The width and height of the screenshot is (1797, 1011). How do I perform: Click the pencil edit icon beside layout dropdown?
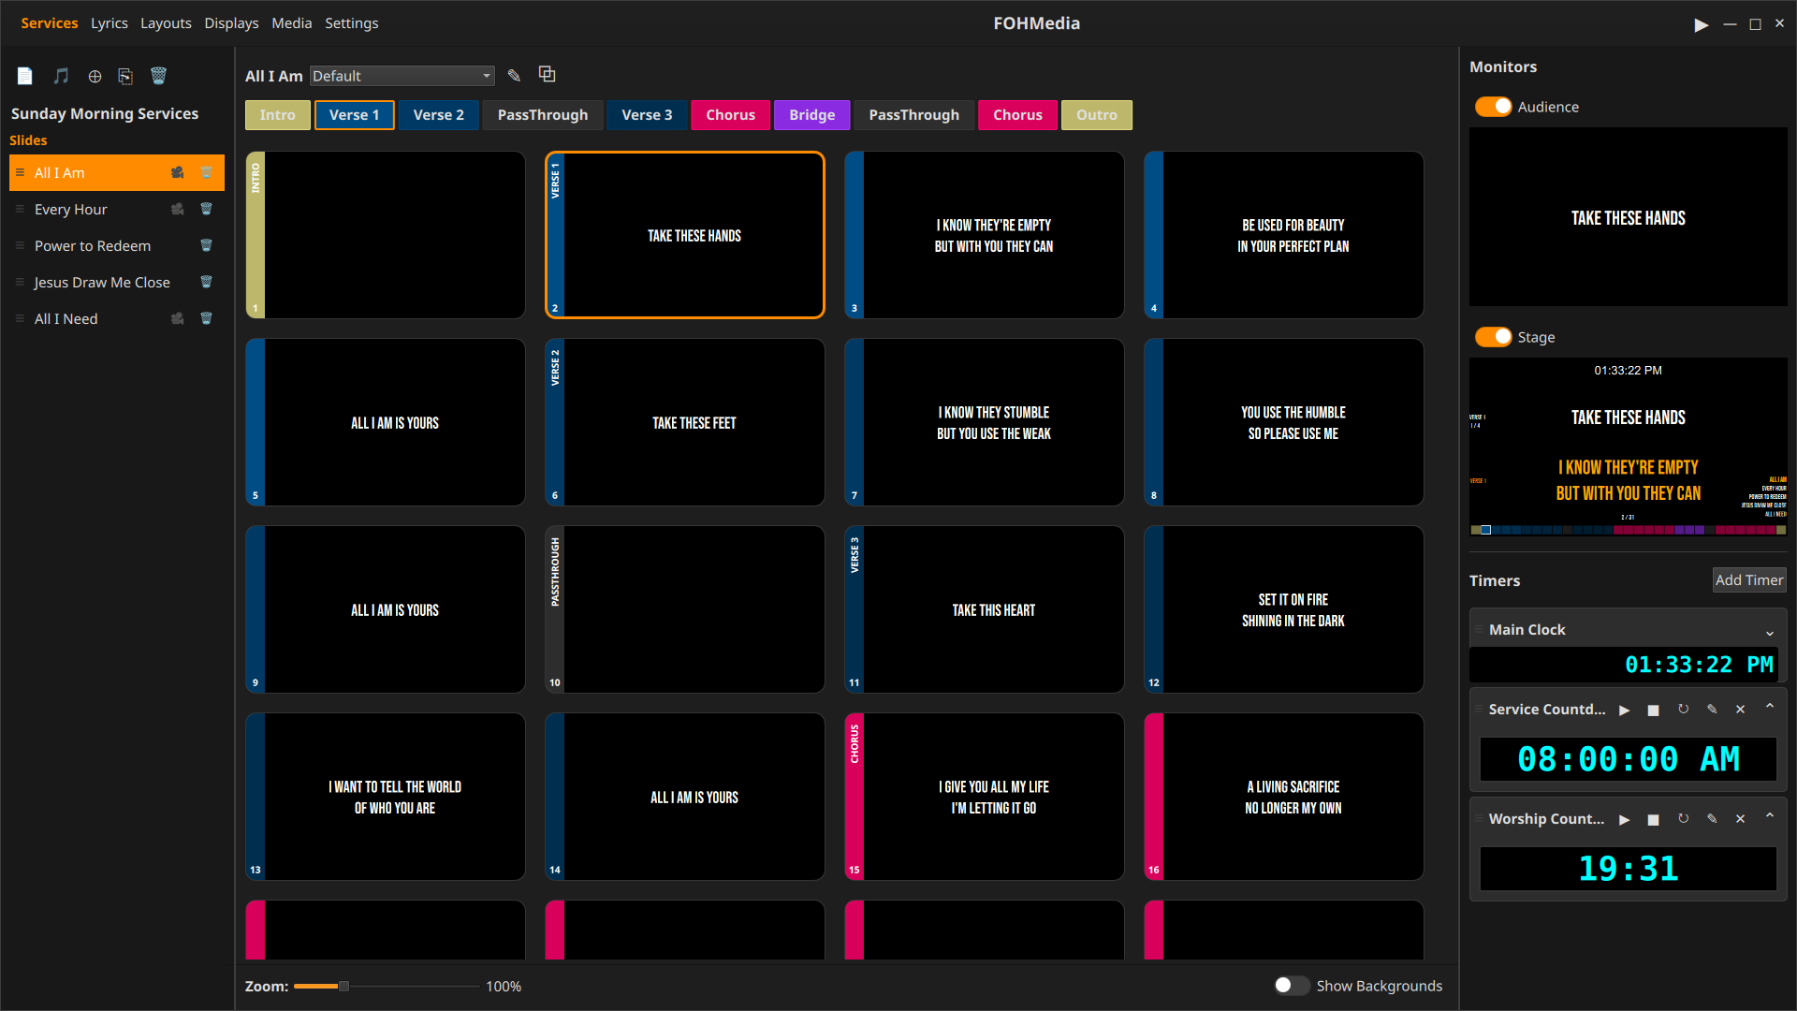point(514,75)
